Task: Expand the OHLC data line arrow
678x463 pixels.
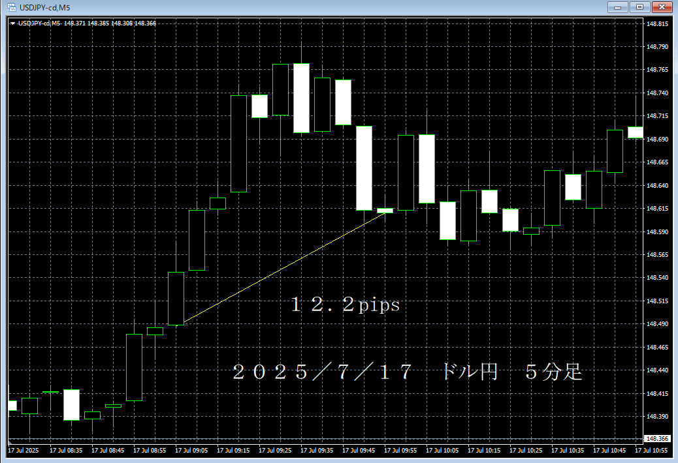Action: tap(13, 21)
